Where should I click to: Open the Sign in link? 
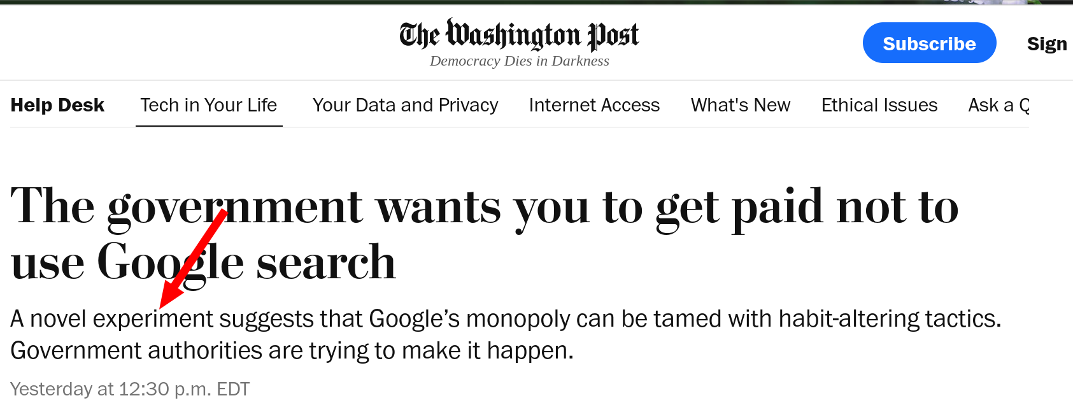click(1047, 43)
